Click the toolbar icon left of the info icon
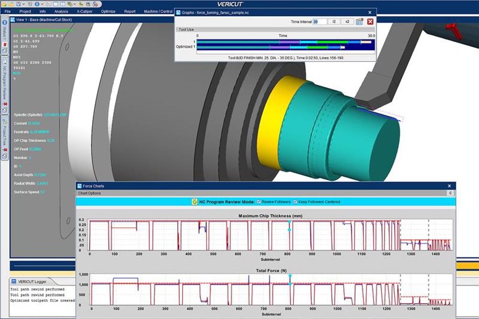This screenshot has height=319, width=479. [30, 4]
